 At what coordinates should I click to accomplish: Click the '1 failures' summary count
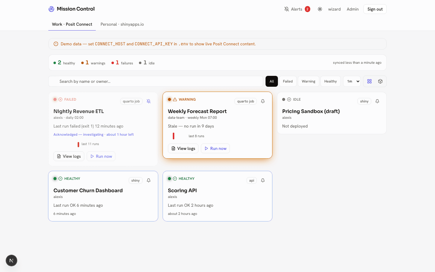pyautogui.click(x=122, y=63)
